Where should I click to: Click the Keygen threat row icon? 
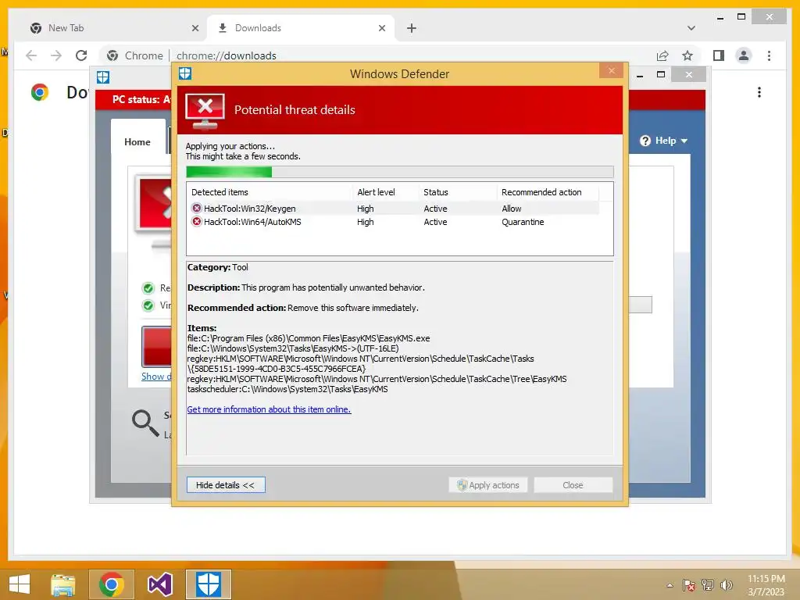[196, 208]
